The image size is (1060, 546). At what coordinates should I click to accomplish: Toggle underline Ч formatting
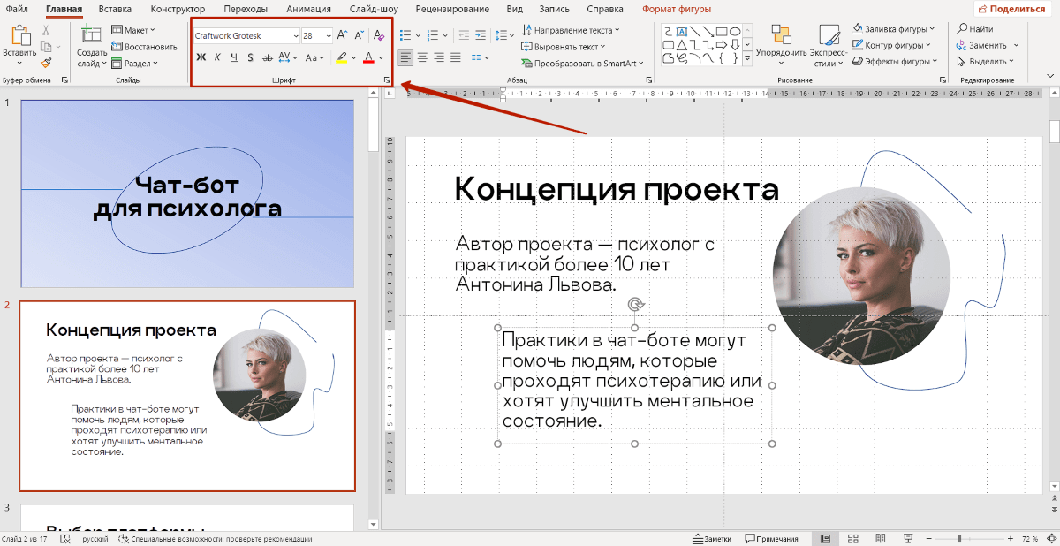pos(234,57)
